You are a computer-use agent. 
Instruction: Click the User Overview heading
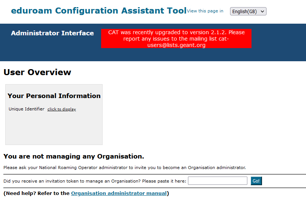tap(37, 72)
